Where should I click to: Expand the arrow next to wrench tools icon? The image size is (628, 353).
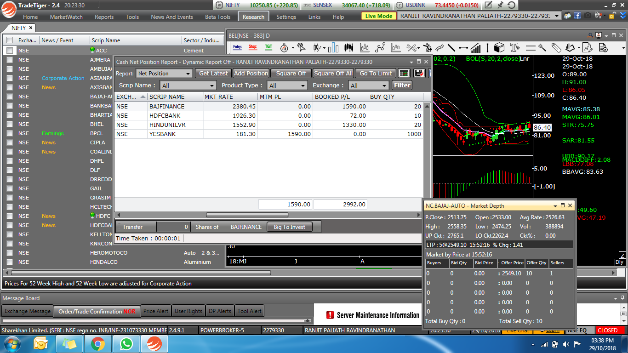[418, 48]
